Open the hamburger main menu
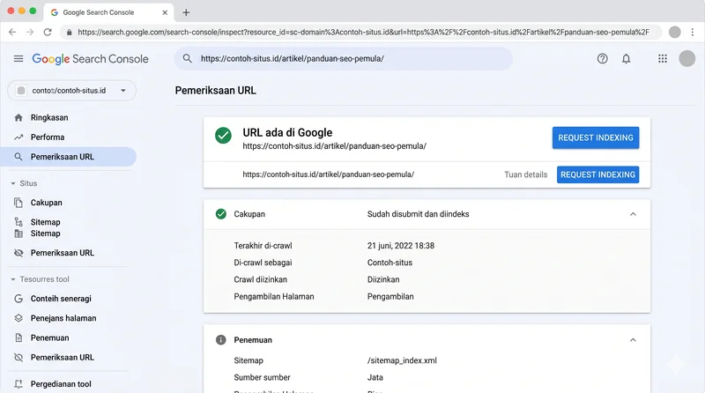This screenshot has height=393, width=705. [x=19, y=58]
